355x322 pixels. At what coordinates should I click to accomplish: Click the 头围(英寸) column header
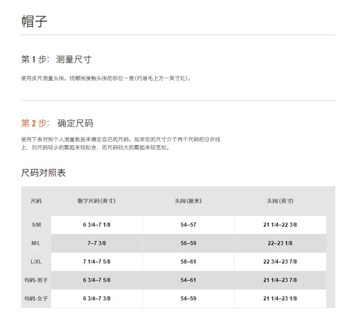coord(280,201)
